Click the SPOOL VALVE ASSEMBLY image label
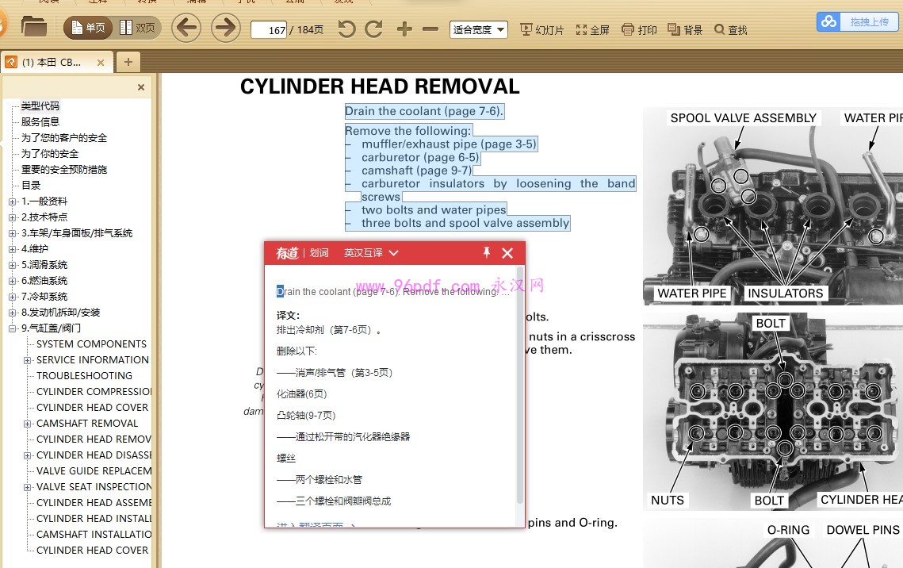 pyautogui.click(x=743, y=118)
